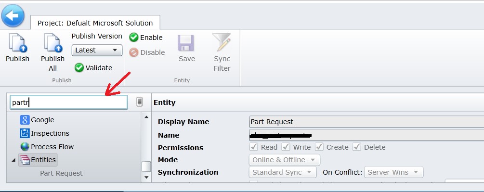Toggle the Delete permission checkbox
Image resolution: width=484 pixels, height=192 pixels.
pos(357,147)
